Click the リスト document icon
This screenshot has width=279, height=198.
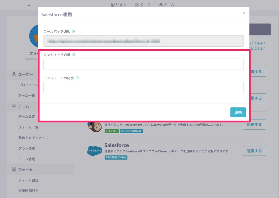point(113,5)
